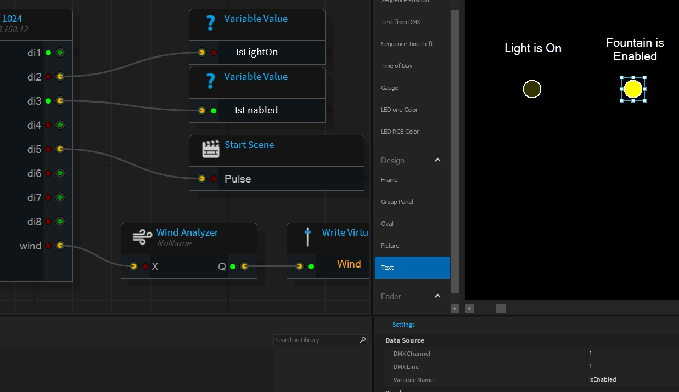Click the Wind Analyzer node icon

(x=142, y=237)
